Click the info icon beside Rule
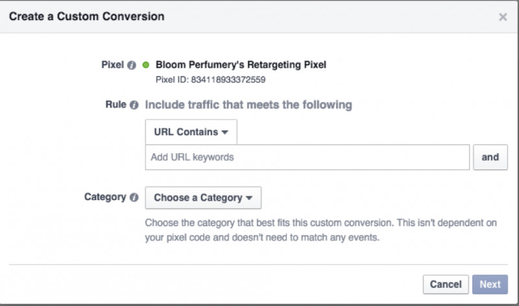Viewport: 519px width, 306px height. (x=134, y=105)
